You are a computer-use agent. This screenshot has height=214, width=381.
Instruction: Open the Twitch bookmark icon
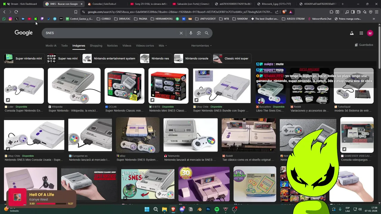[x=42, y=19]
